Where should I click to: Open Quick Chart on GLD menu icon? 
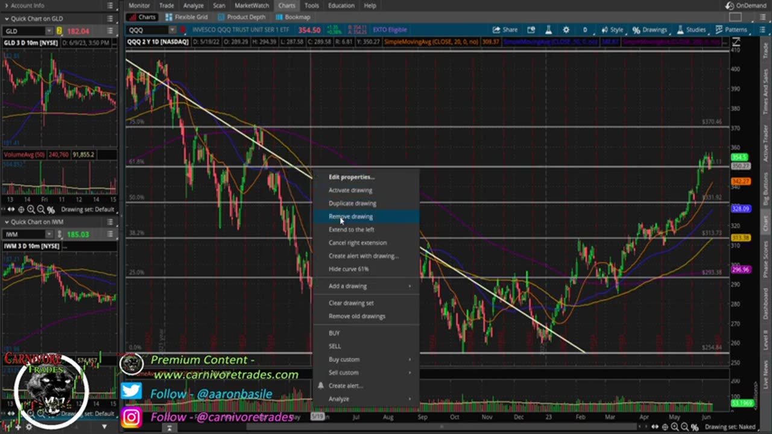pyautogui.click(x=110, y=19)
